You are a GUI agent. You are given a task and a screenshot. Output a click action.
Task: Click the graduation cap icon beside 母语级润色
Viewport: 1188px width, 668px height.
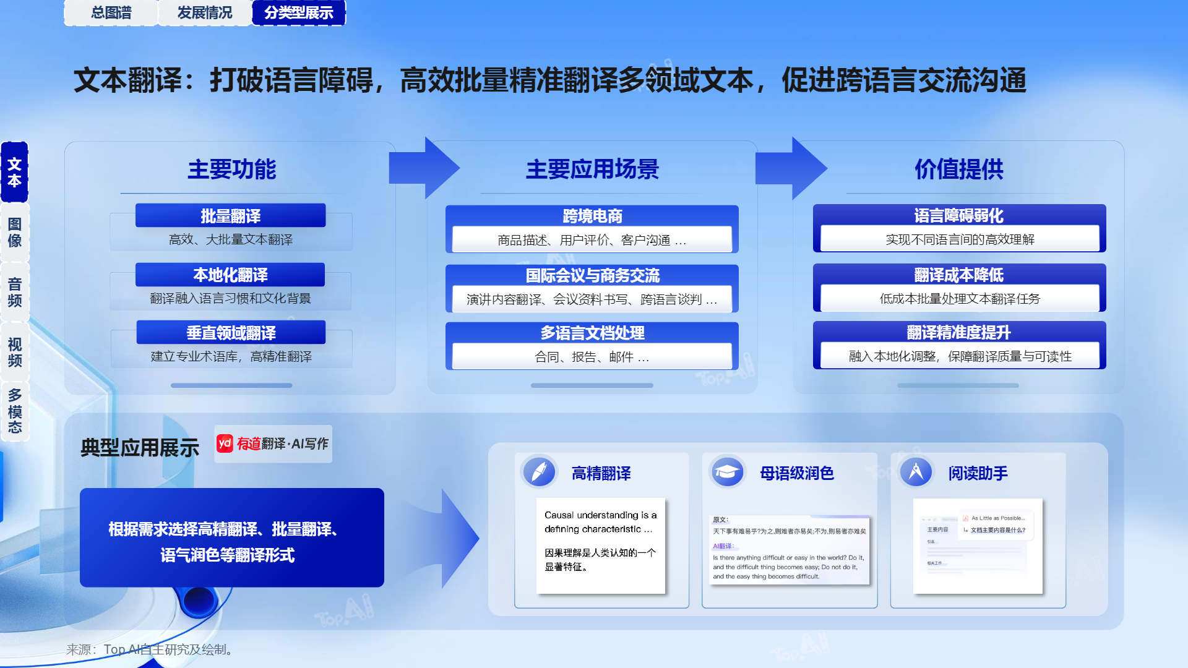pos(726,473)
